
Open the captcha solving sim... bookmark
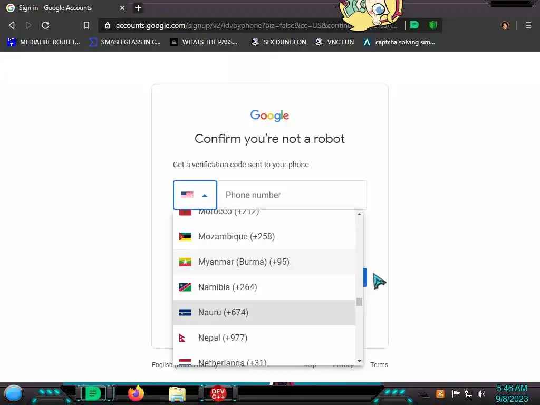pyautogui.click(x=399, y=42)
